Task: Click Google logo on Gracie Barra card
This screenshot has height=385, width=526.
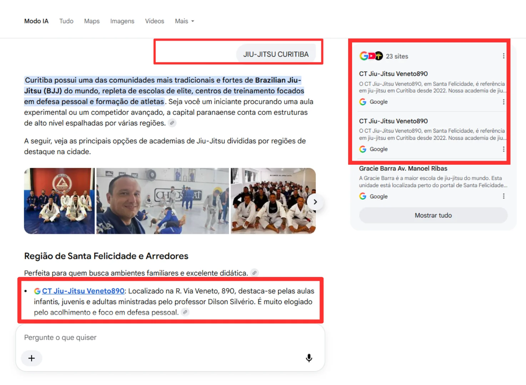Action: point(363,196)
